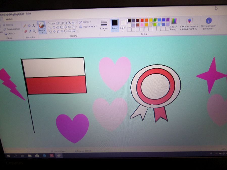Viewport: 227px width, 170px height.
Task: Select the Magnifier zoom tool
Action: (34, 31)
